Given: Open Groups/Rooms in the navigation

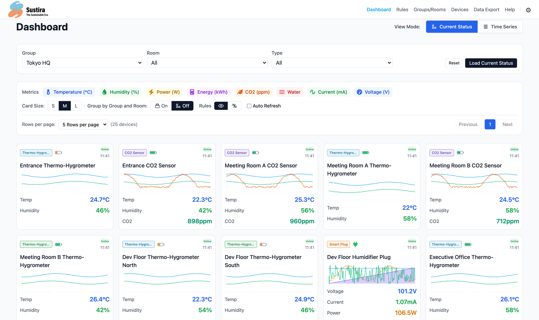Looking at the screenshot, I should tap(430, 9).
